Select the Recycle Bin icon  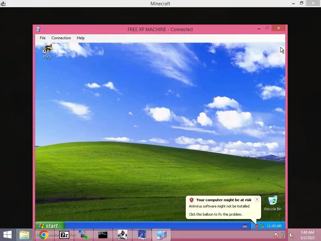[x=273, y=201]
